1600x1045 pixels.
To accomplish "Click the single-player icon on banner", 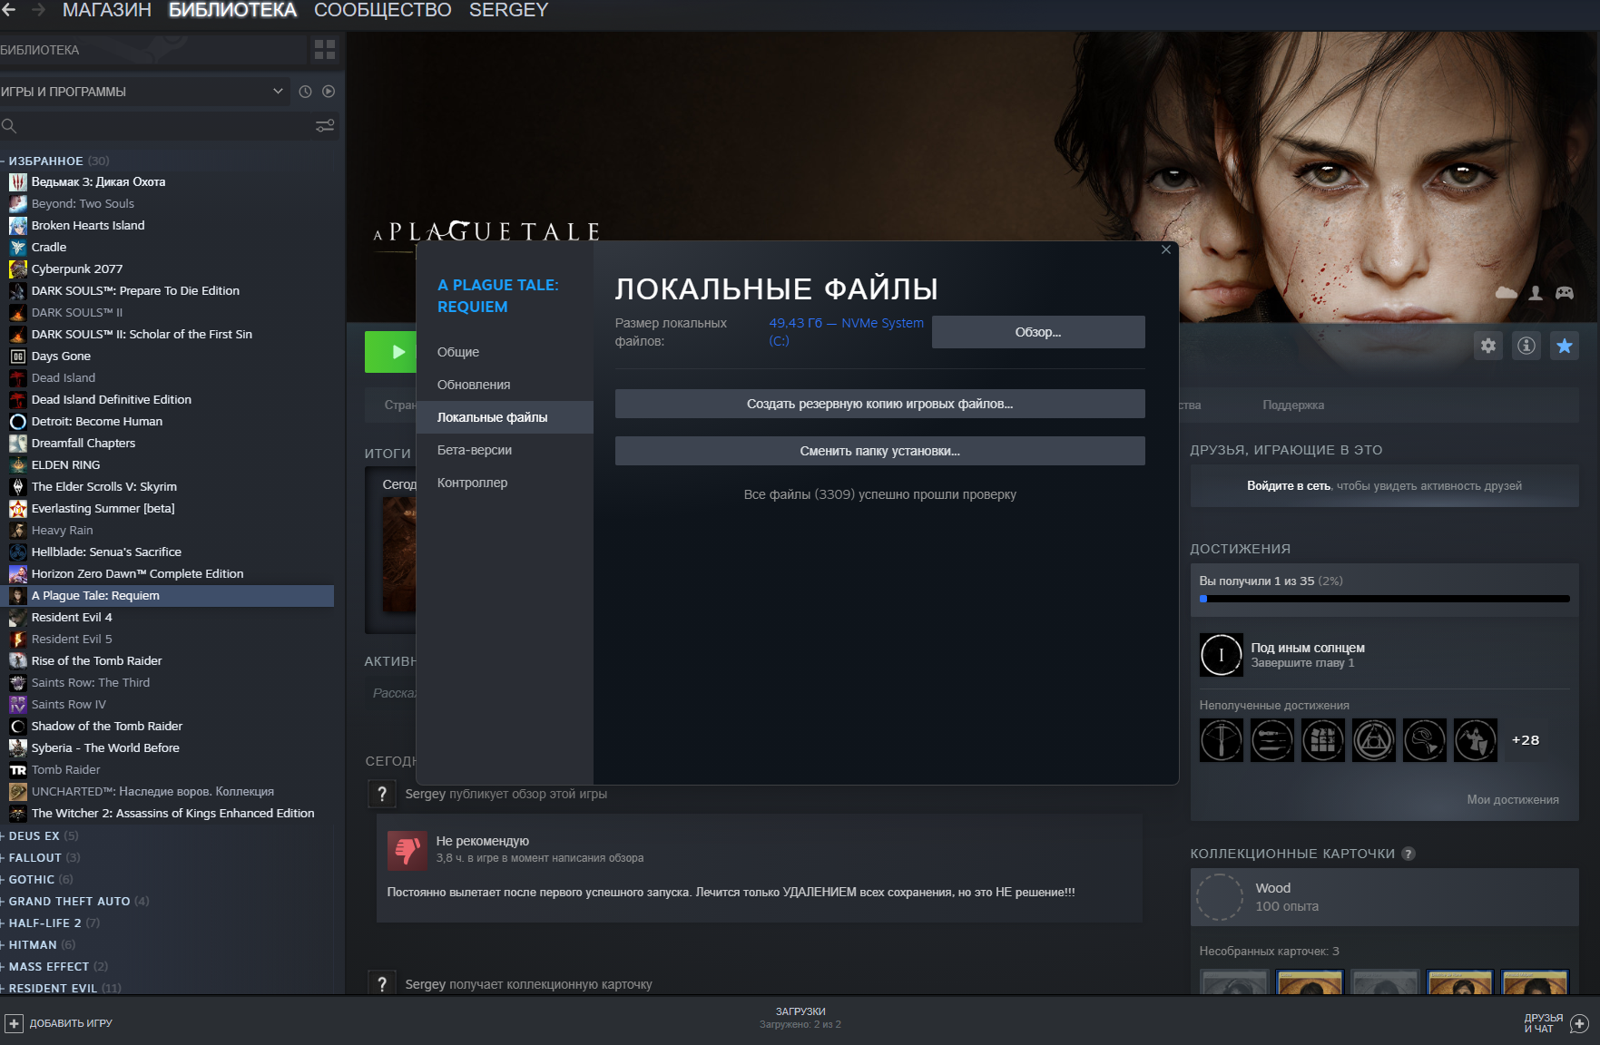I will [x=1536, y=293].
